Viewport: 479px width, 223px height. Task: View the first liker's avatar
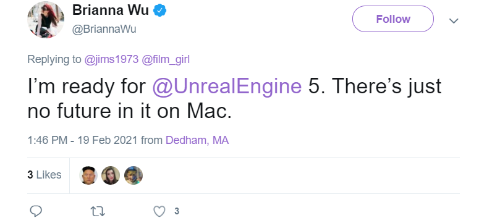click(x=88, y=175)
